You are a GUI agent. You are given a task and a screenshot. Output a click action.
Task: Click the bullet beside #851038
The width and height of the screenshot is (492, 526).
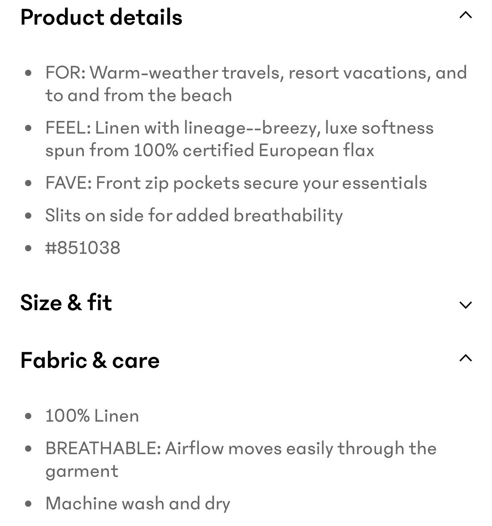(28, 248)
